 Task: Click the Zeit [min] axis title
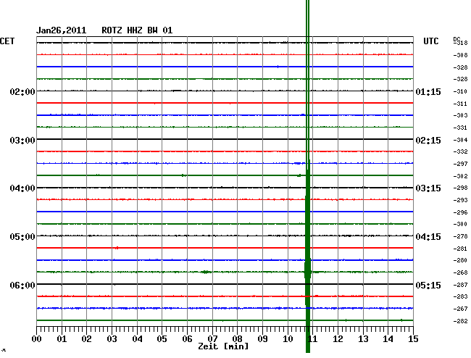pyautogui.click(x=223, y=346)
